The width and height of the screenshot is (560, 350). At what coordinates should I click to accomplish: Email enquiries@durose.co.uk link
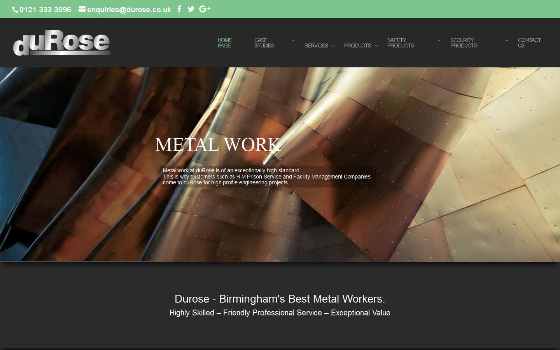(129, 10)
